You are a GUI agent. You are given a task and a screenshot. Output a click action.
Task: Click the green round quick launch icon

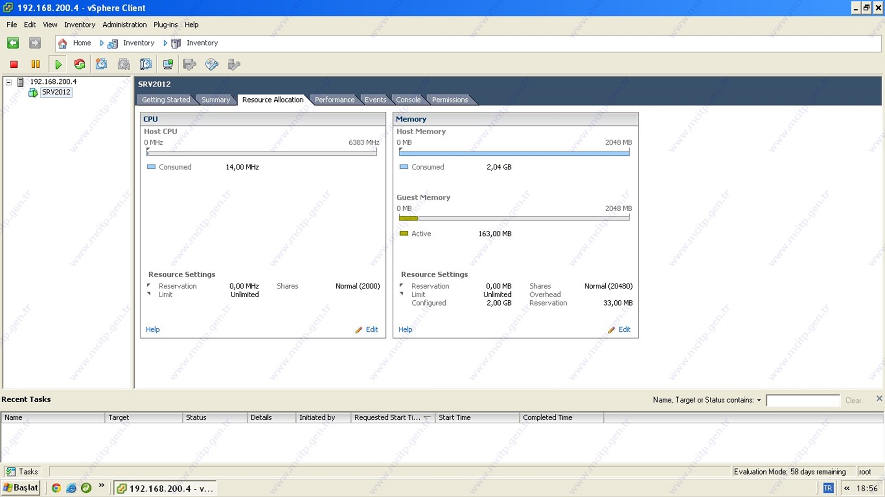pos(86,488)
